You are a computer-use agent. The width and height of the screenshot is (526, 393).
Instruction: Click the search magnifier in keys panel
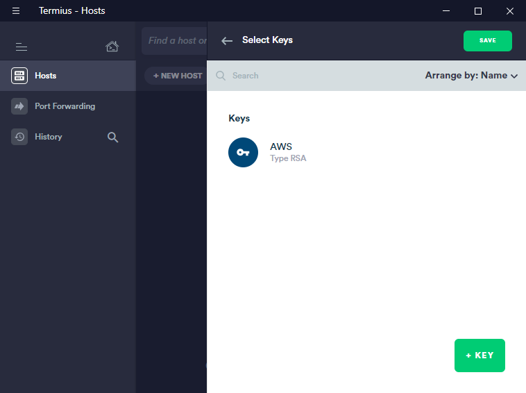click(x=221, y=76)
